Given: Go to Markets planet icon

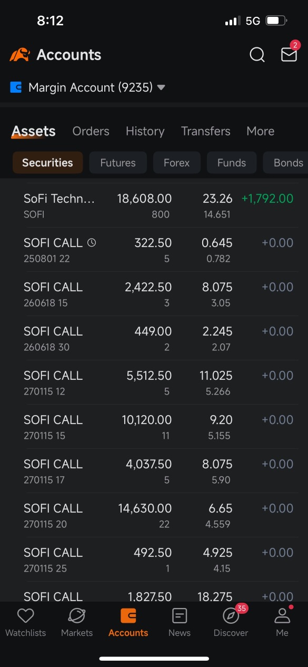Looking at the screenshot, I should click(x=77, y=615).
